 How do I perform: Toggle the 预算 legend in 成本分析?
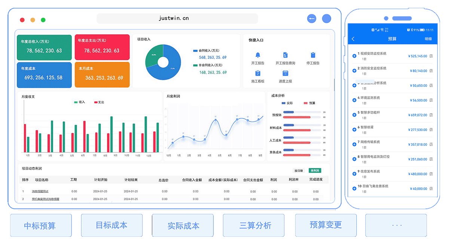point(309,103)
